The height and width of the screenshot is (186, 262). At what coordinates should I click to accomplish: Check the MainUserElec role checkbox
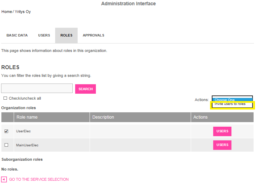tap(6, 145)
